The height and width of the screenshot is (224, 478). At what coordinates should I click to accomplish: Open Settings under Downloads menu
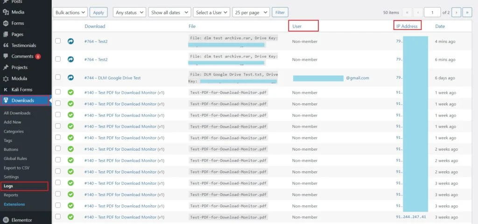(11, 177)
